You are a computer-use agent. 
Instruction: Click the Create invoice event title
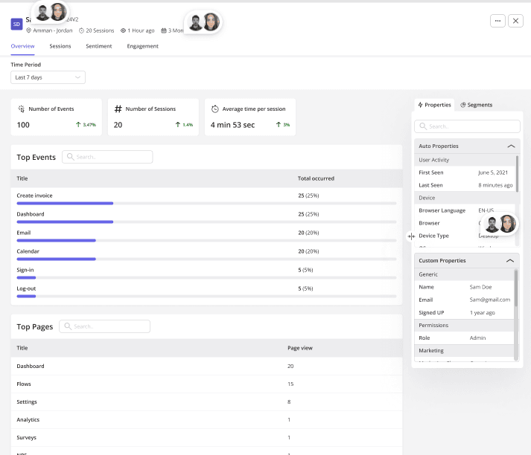34,196
